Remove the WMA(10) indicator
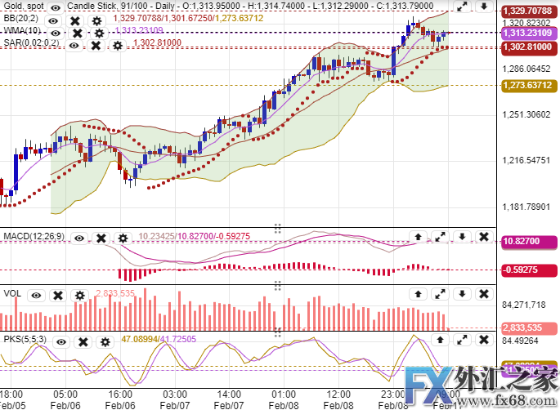The width and height of the screenshot is (560, 410). (77, 33)
